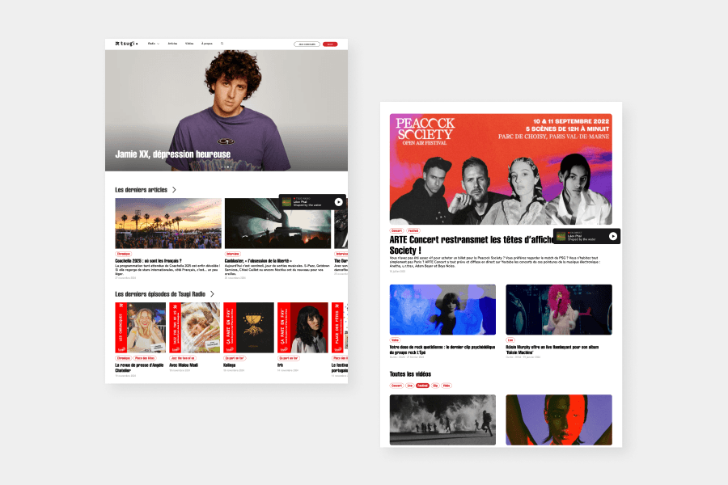Open Cardiaster concert crowd thumbnail
The height and width of the screenshot is (485, 728).
click(277, 223)
